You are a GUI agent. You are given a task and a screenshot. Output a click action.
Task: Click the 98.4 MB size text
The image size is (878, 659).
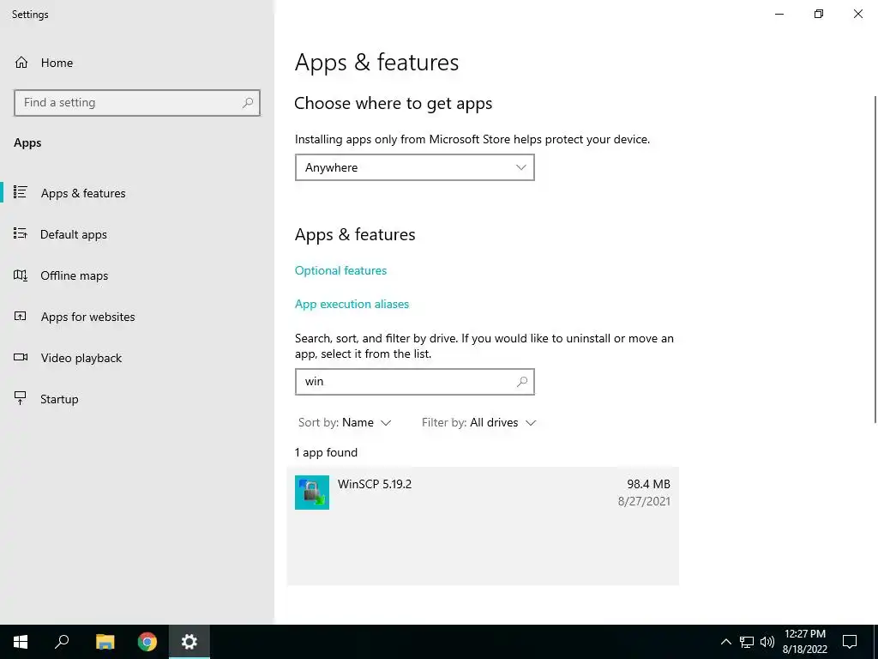click(648, 484)
